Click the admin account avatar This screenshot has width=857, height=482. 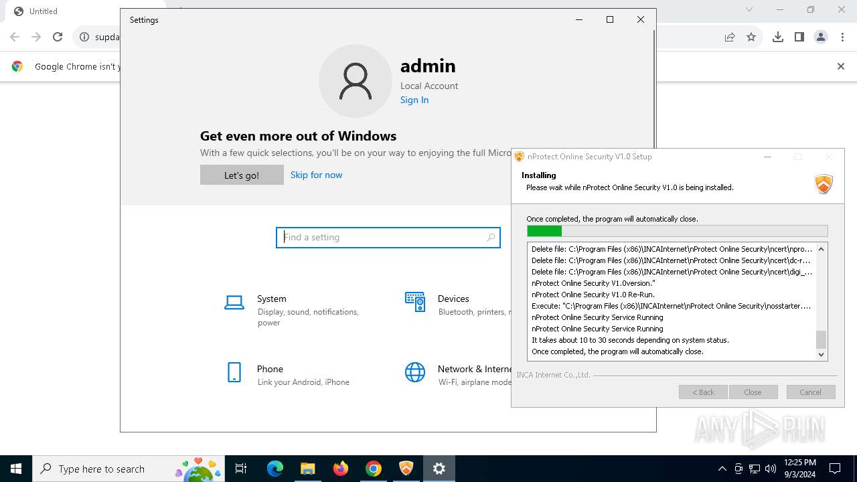click(x=356, y=81)
